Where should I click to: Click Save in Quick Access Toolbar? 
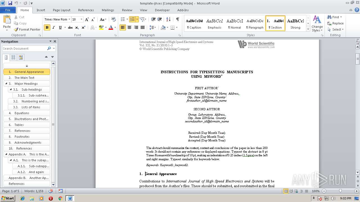[10, 3]
